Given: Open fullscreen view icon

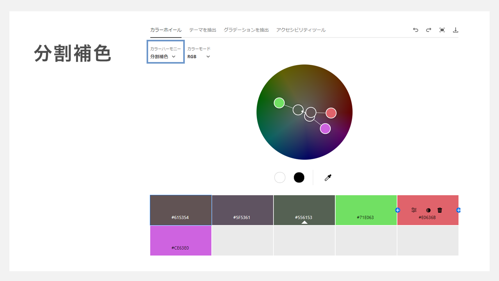Looking at the screenshot, I should (x=442, y=30).
